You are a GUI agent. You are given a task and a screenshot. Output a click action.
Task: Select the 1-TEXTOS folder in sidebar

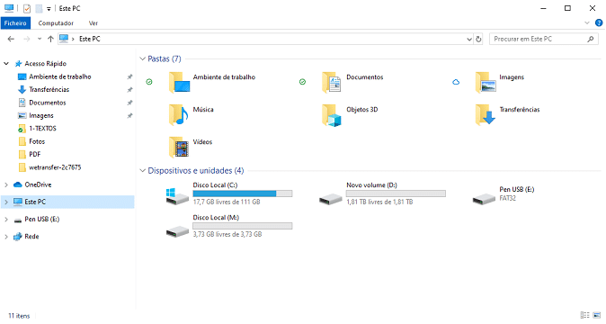(x=42, y=129)
